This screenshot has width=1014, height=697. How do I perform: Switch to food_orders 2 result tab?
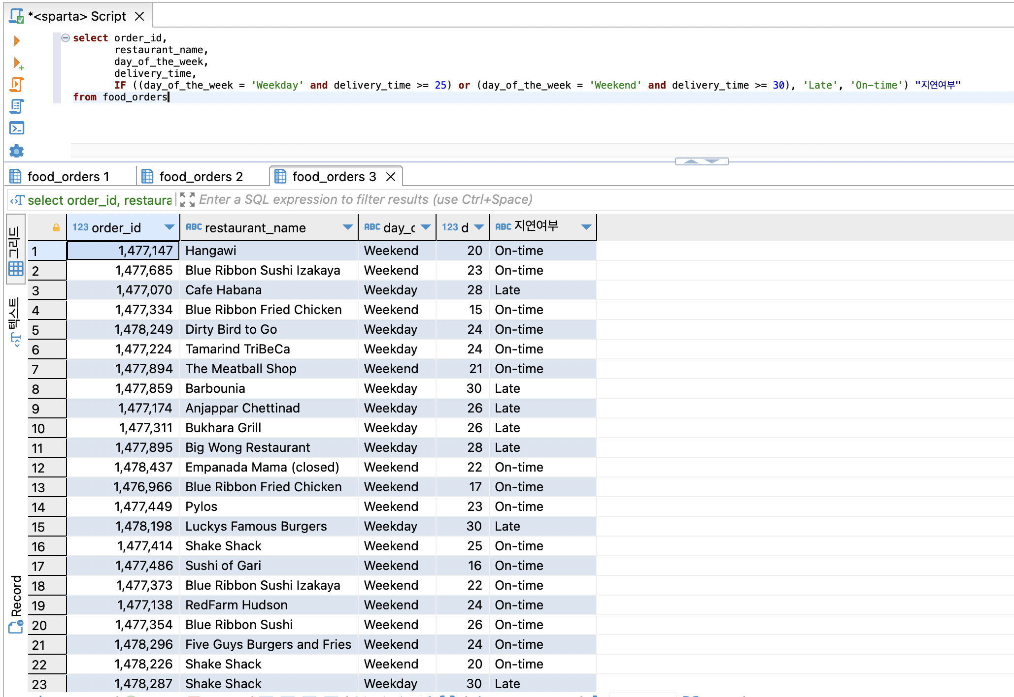click(x=201, y=177)
